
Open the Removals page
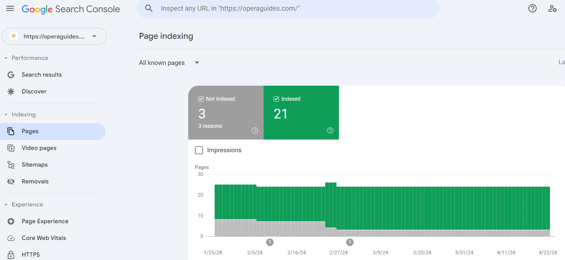pyautogui.click(x=35, y=181)
